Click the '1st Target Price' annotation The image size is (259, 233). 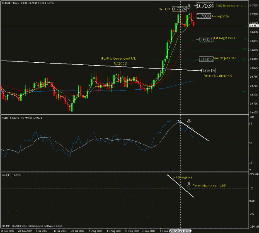pyautogui.click(x=225, y=38)
